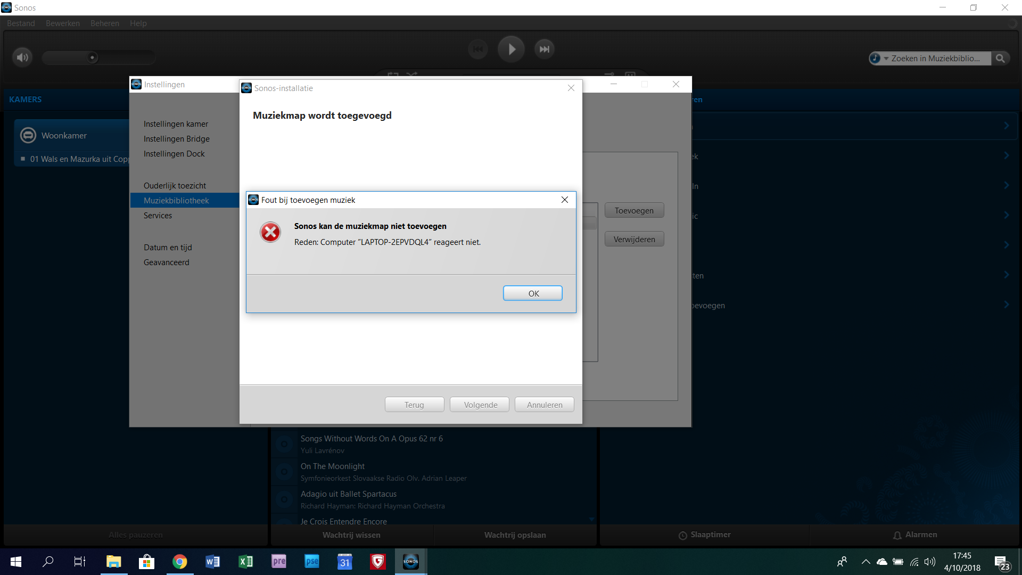The width and height of the screenshot is (1022, 575).
Task: Click OK in the error dialog
Action: (532, 293)
